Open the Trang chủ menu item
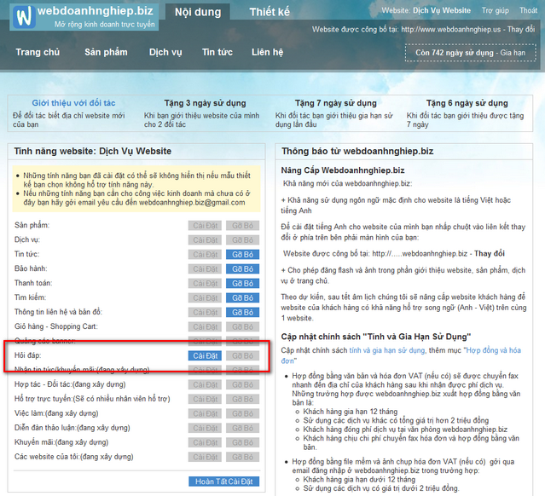Image resolution: width=545 pixels, height=496 pixels. (x=38, y=52)
